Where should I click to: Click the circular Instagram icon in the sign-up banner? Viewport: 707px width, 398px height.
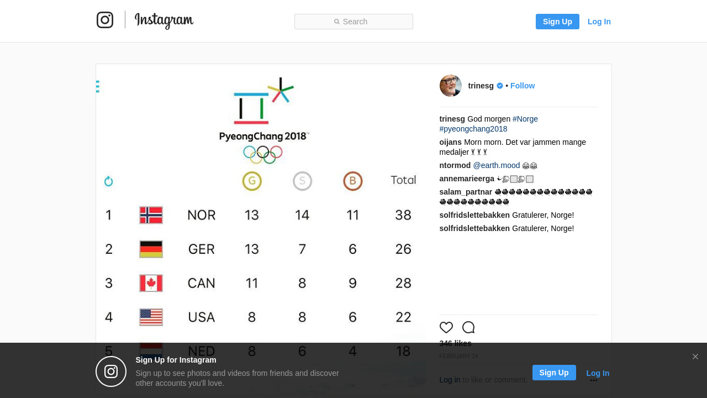pyautogui.click(x=111, y=371)
